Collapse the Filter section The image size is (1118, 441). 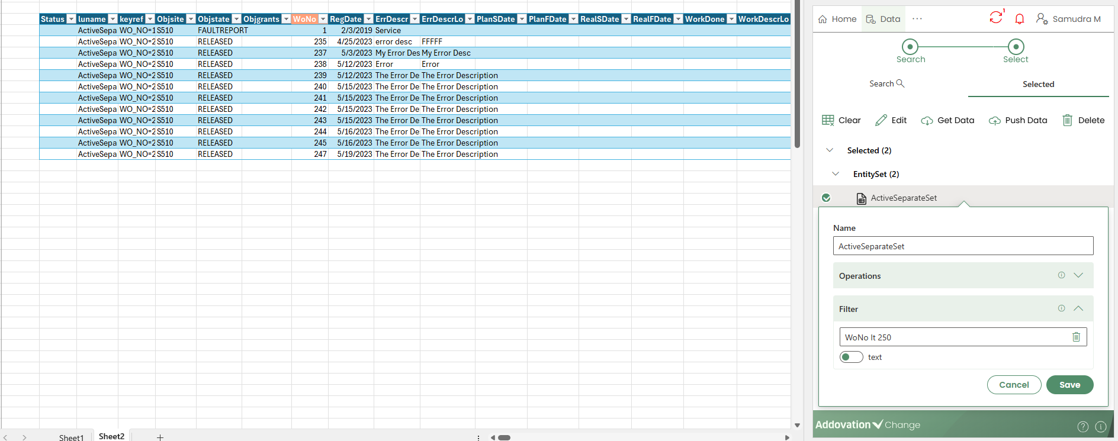(1078, 308)
